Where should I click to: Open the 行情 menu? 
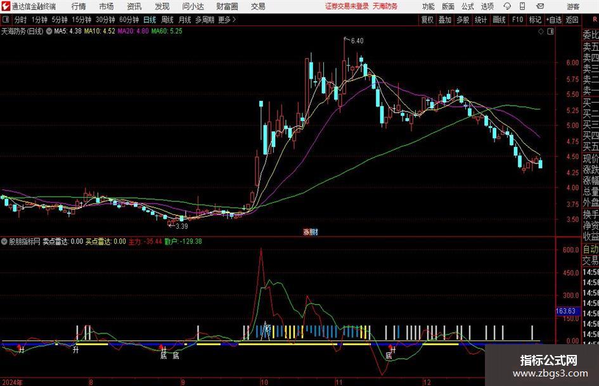click(79, 6)
